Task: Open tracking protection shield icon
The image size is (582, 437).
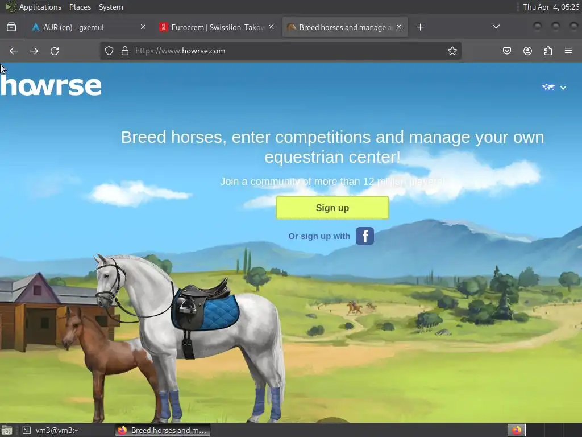Action: (x=109, y=51)
